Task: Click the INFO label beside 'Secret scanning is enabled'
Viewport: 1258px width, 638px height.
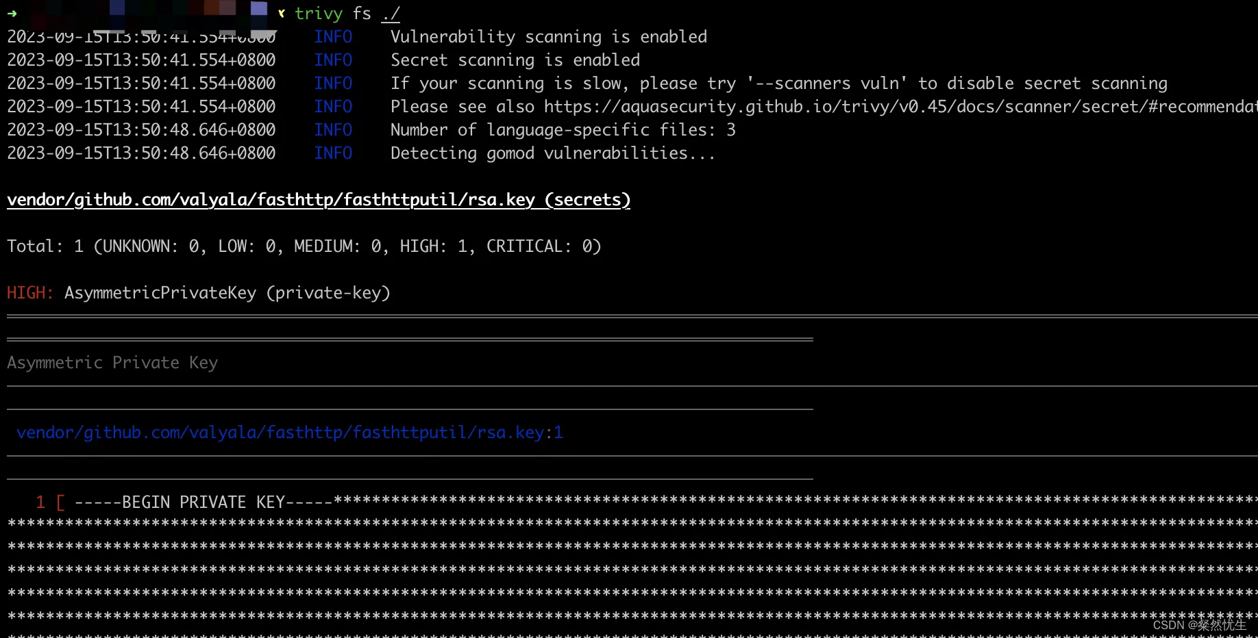Action: click(x=334, y=60)
